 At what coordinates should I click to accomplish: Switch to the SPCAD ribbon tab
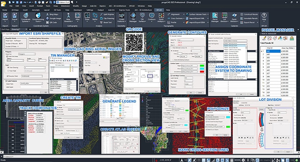tap(159, 10)
